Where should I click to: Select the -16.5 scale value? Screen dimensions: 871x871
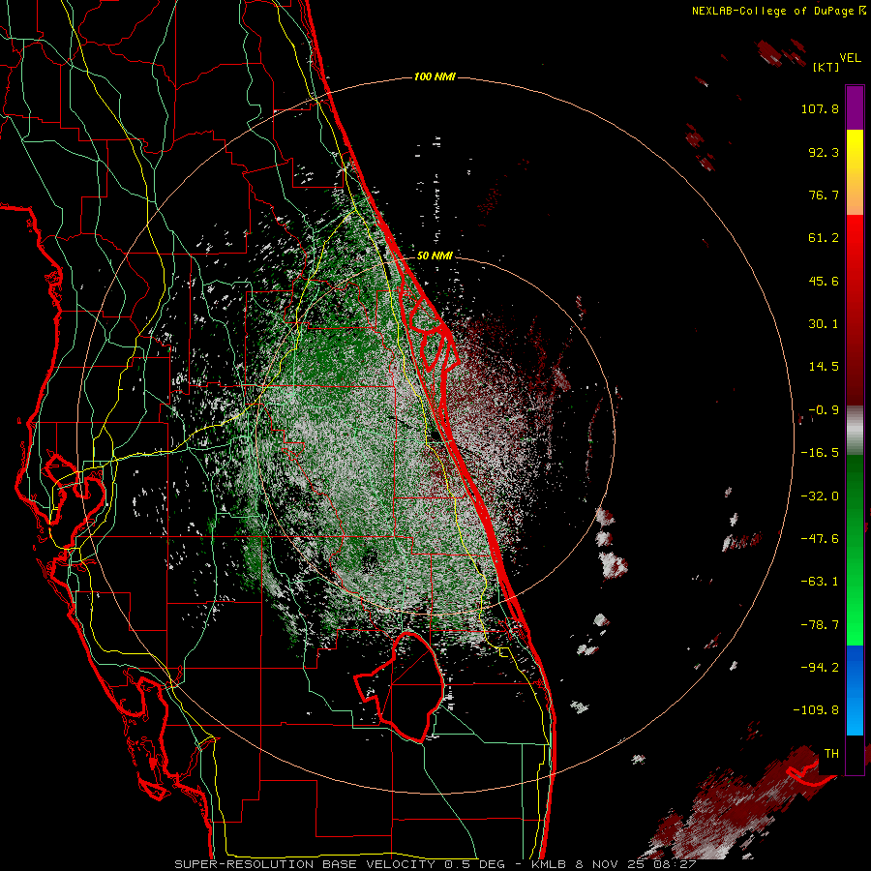point(820,453)
